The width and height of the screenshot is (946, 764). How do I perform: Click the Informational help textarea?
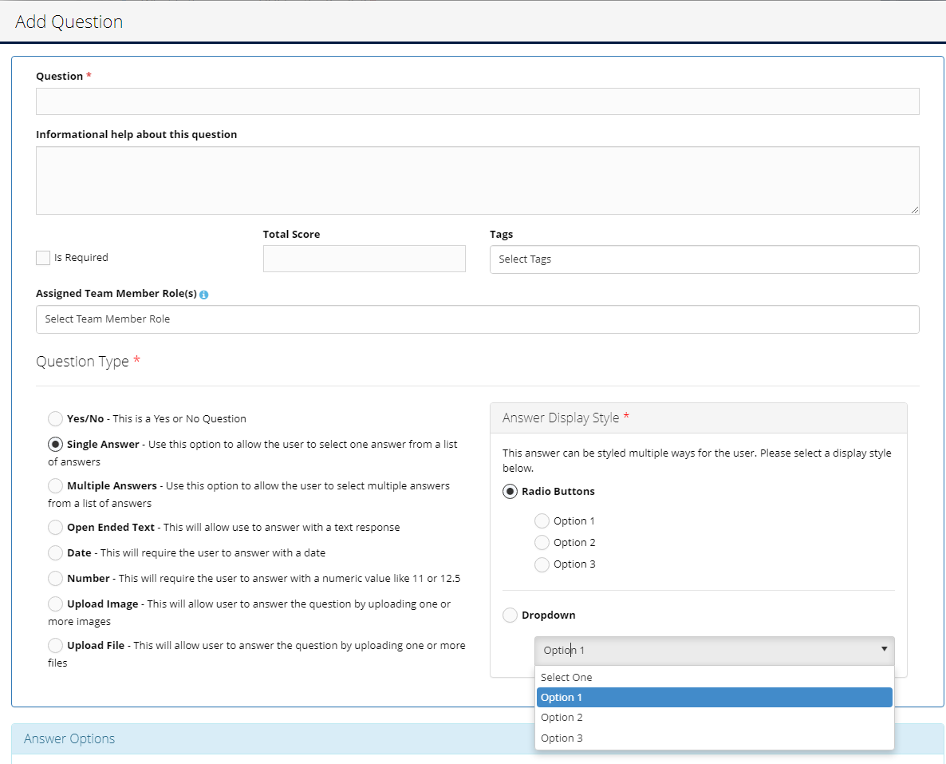(477, 180)
